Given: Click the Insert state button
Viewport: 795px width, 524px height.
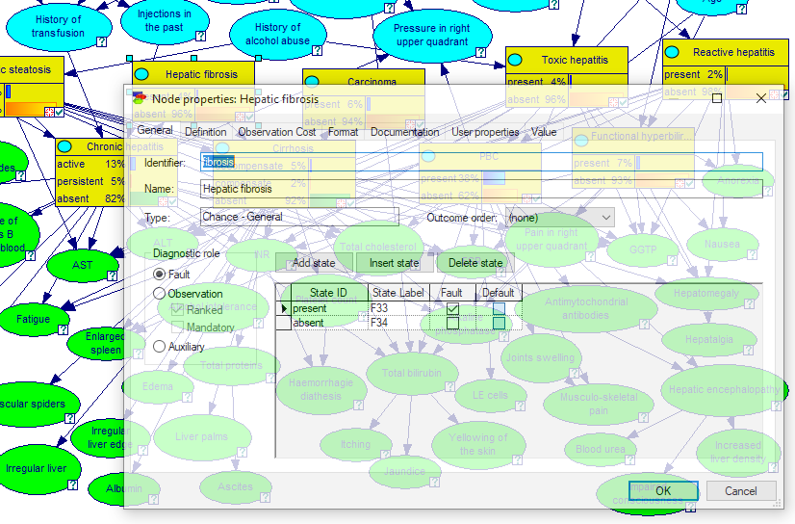Looking at the screenshot, I should click(395, 263).
